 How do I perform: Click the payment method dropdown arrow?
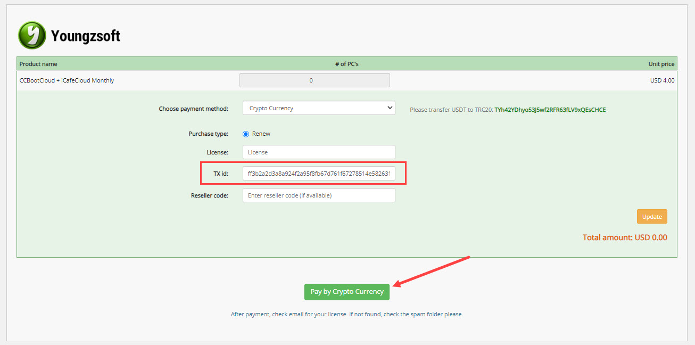(390, 108)
